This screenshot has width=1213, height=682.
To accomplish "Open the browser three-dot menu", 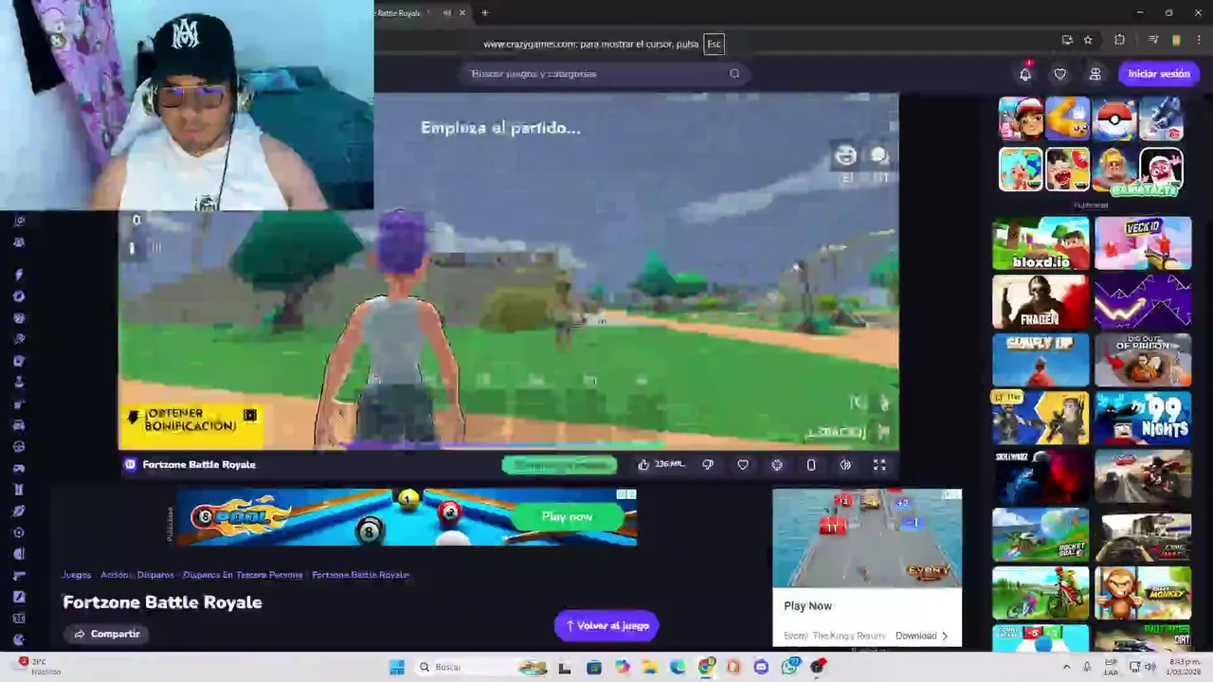I will point(1198,40).
